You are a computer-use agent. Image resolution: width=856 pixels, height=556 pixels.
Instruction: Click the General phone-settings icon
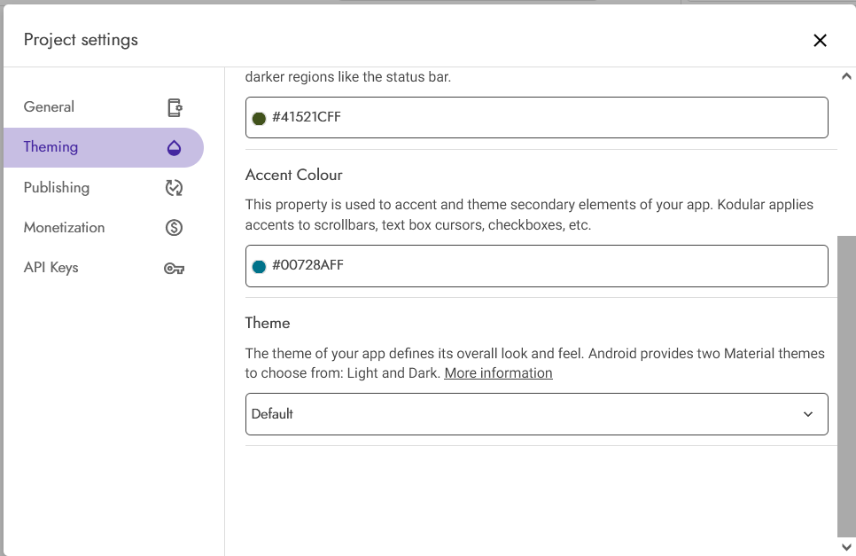175,107
